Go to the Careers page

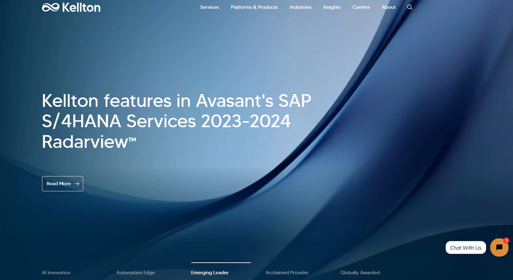click(x=361, y=7)
